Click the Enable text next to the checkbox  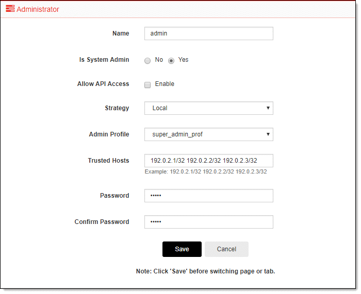165,84
